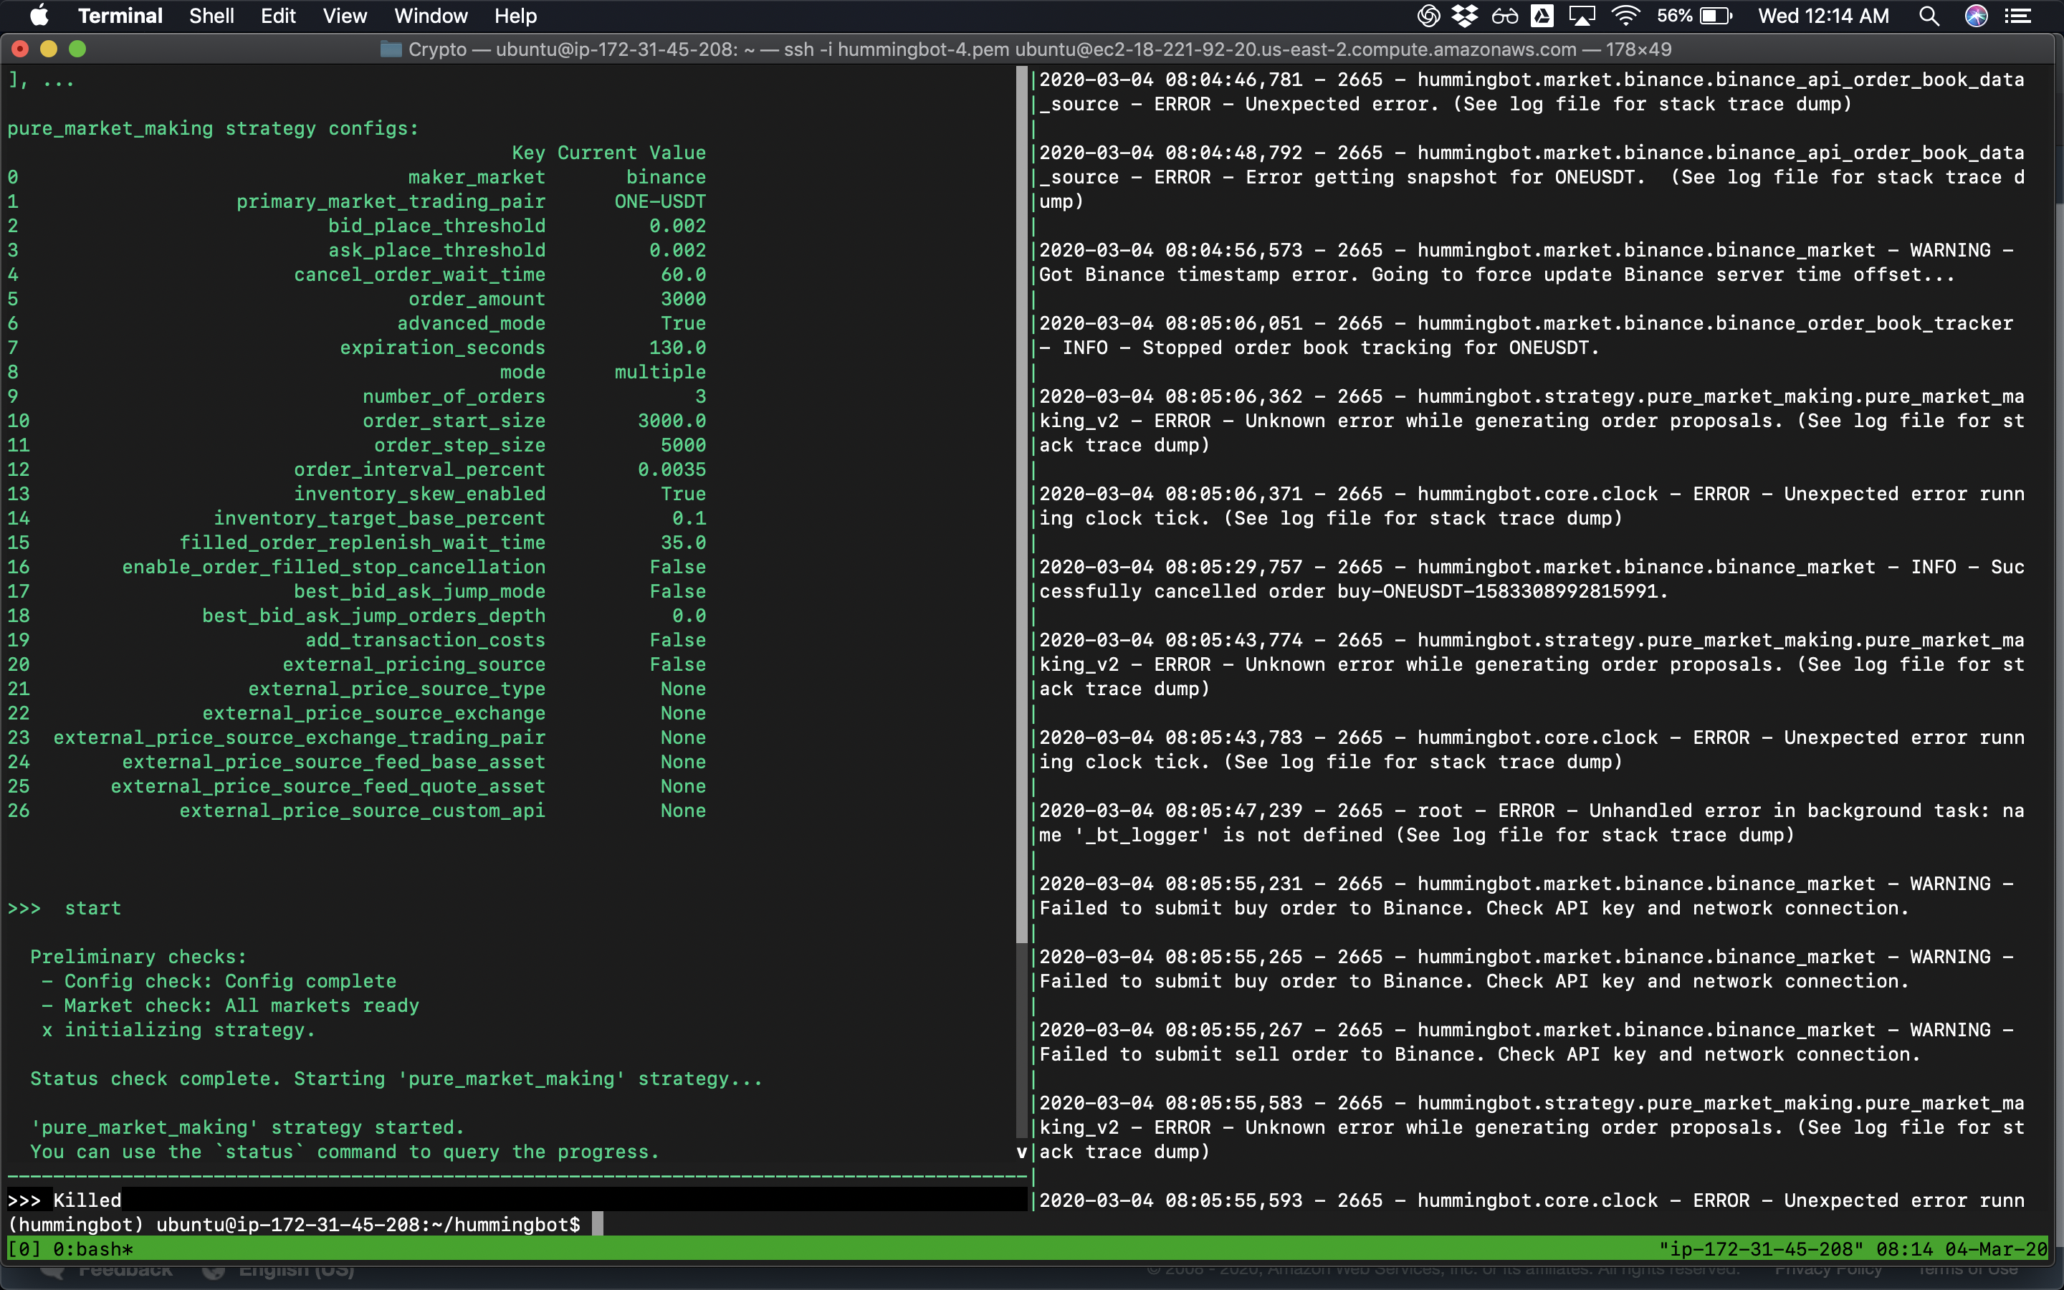Click the scroll-down 'v' marker on divider
Screen dimensions: 2064x1290
1022,1152
